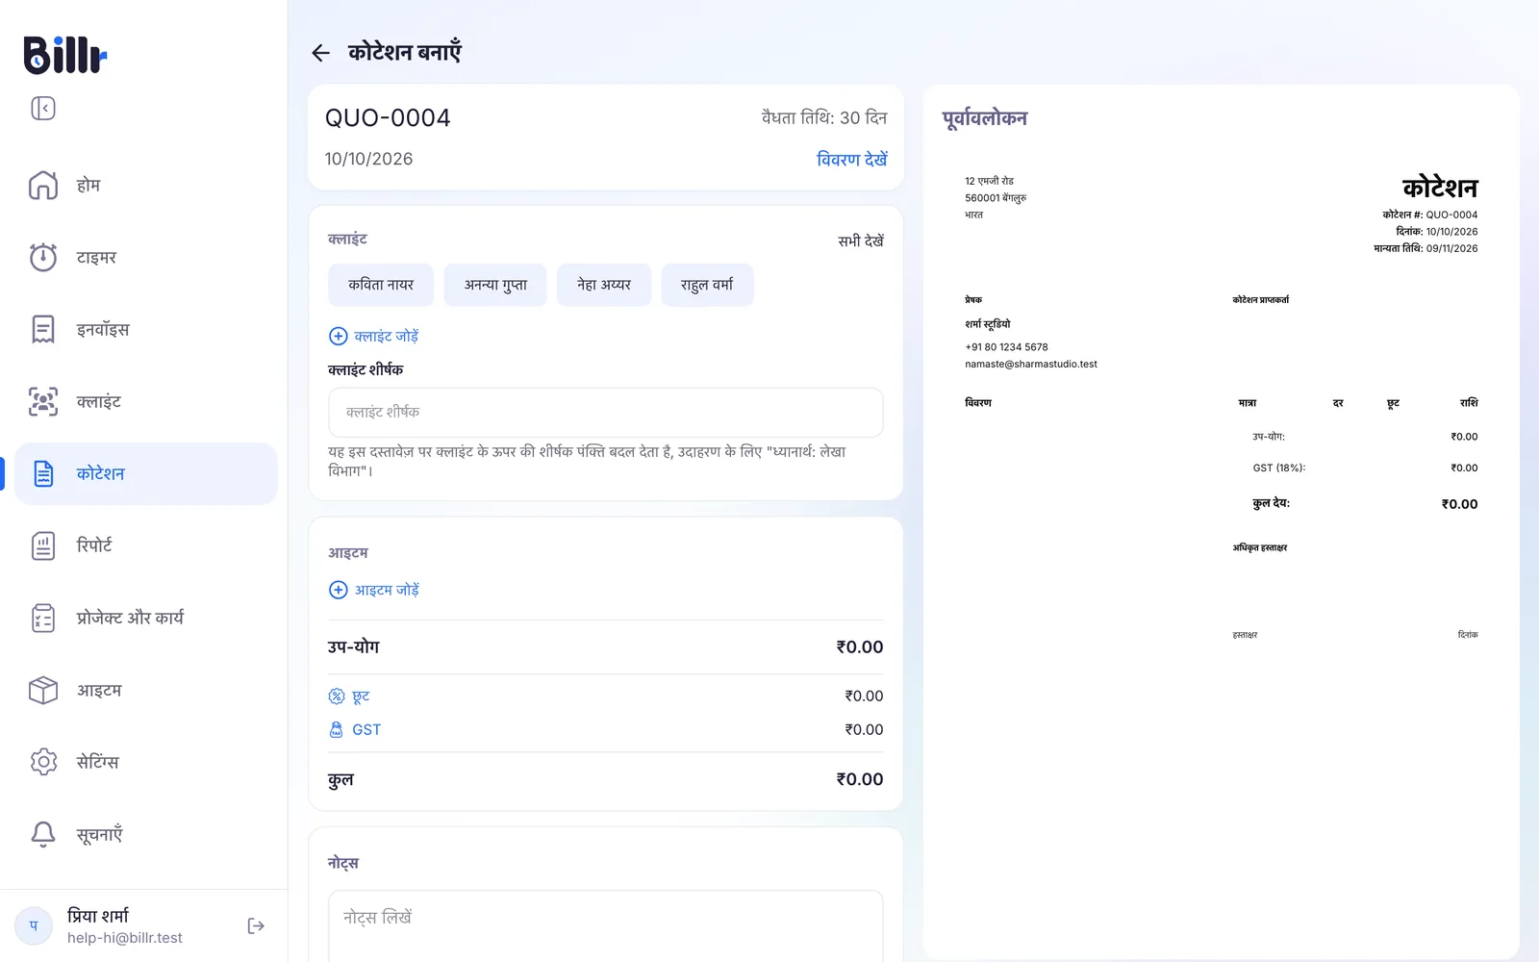Click the वैधता तिथि: 30 दिन text
The height and width of the screenshot is (962, 1539).
coord(824,117)
